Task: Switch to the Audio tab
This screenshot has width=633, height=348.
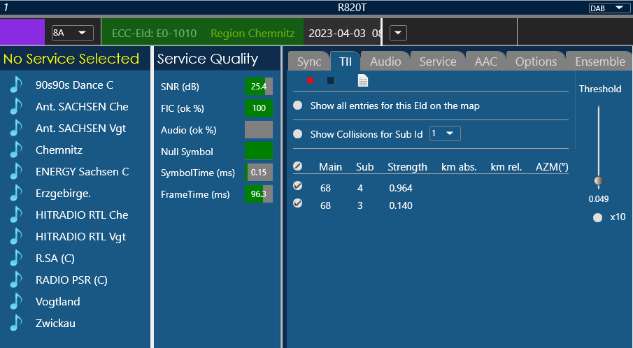Action: point(385,61)
